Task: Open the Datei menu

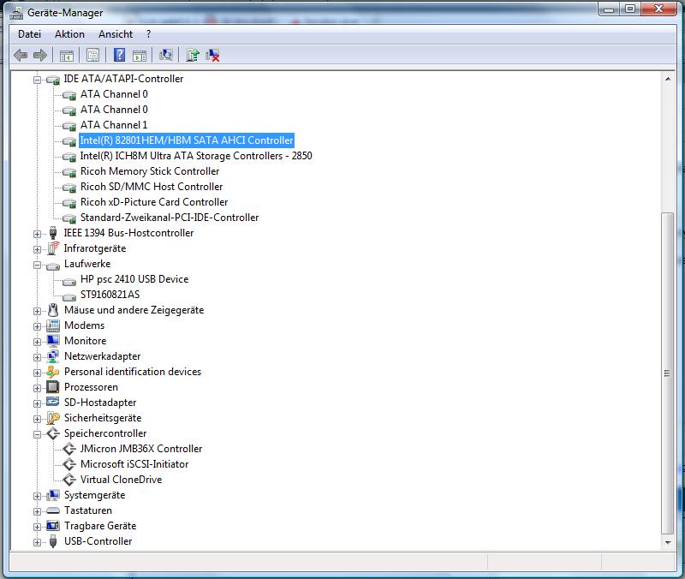Action: coord(29,34)
